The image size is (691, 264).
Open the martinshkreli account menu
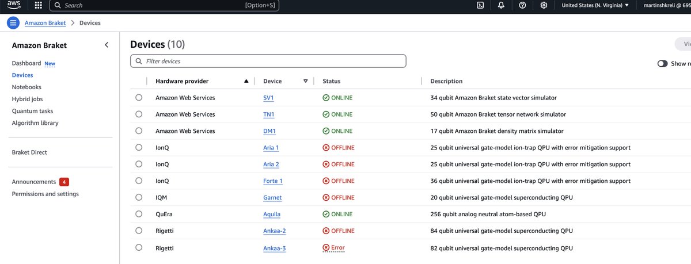pyautogui.click(x=667, y=5)
